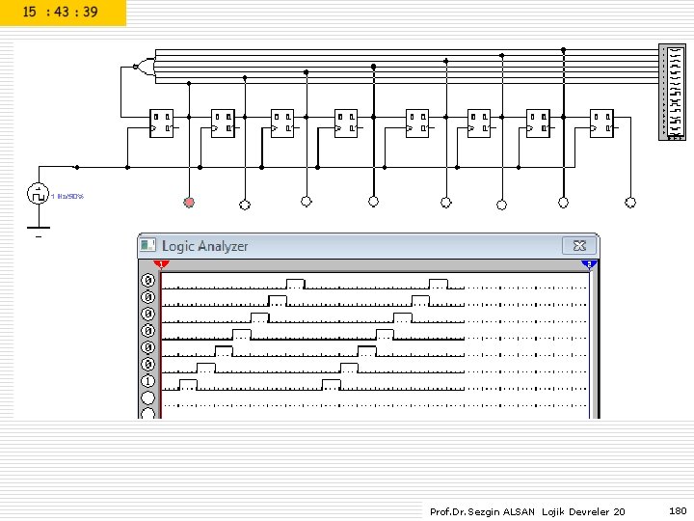Select the second D flip-flop from the left

pyautogui.click(x=223, y=123)
